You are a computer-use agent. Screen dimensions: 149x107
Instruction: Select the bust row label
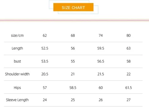coord(17,61)
